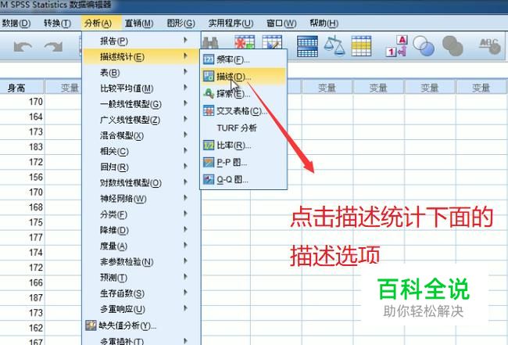Click the Undo arrow in toolbar
The image size is (508, 345).
[23, 47]
